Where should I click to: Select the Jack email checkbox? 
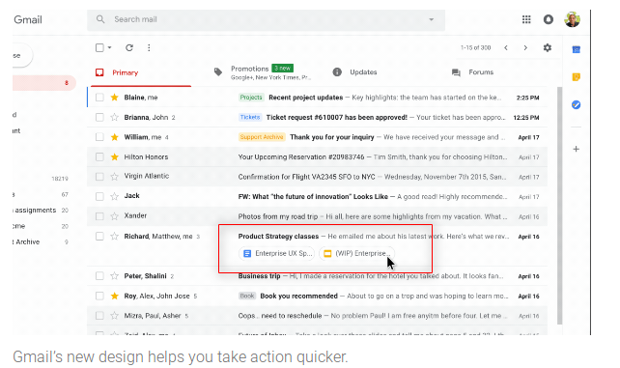click(x=99, y=196)
